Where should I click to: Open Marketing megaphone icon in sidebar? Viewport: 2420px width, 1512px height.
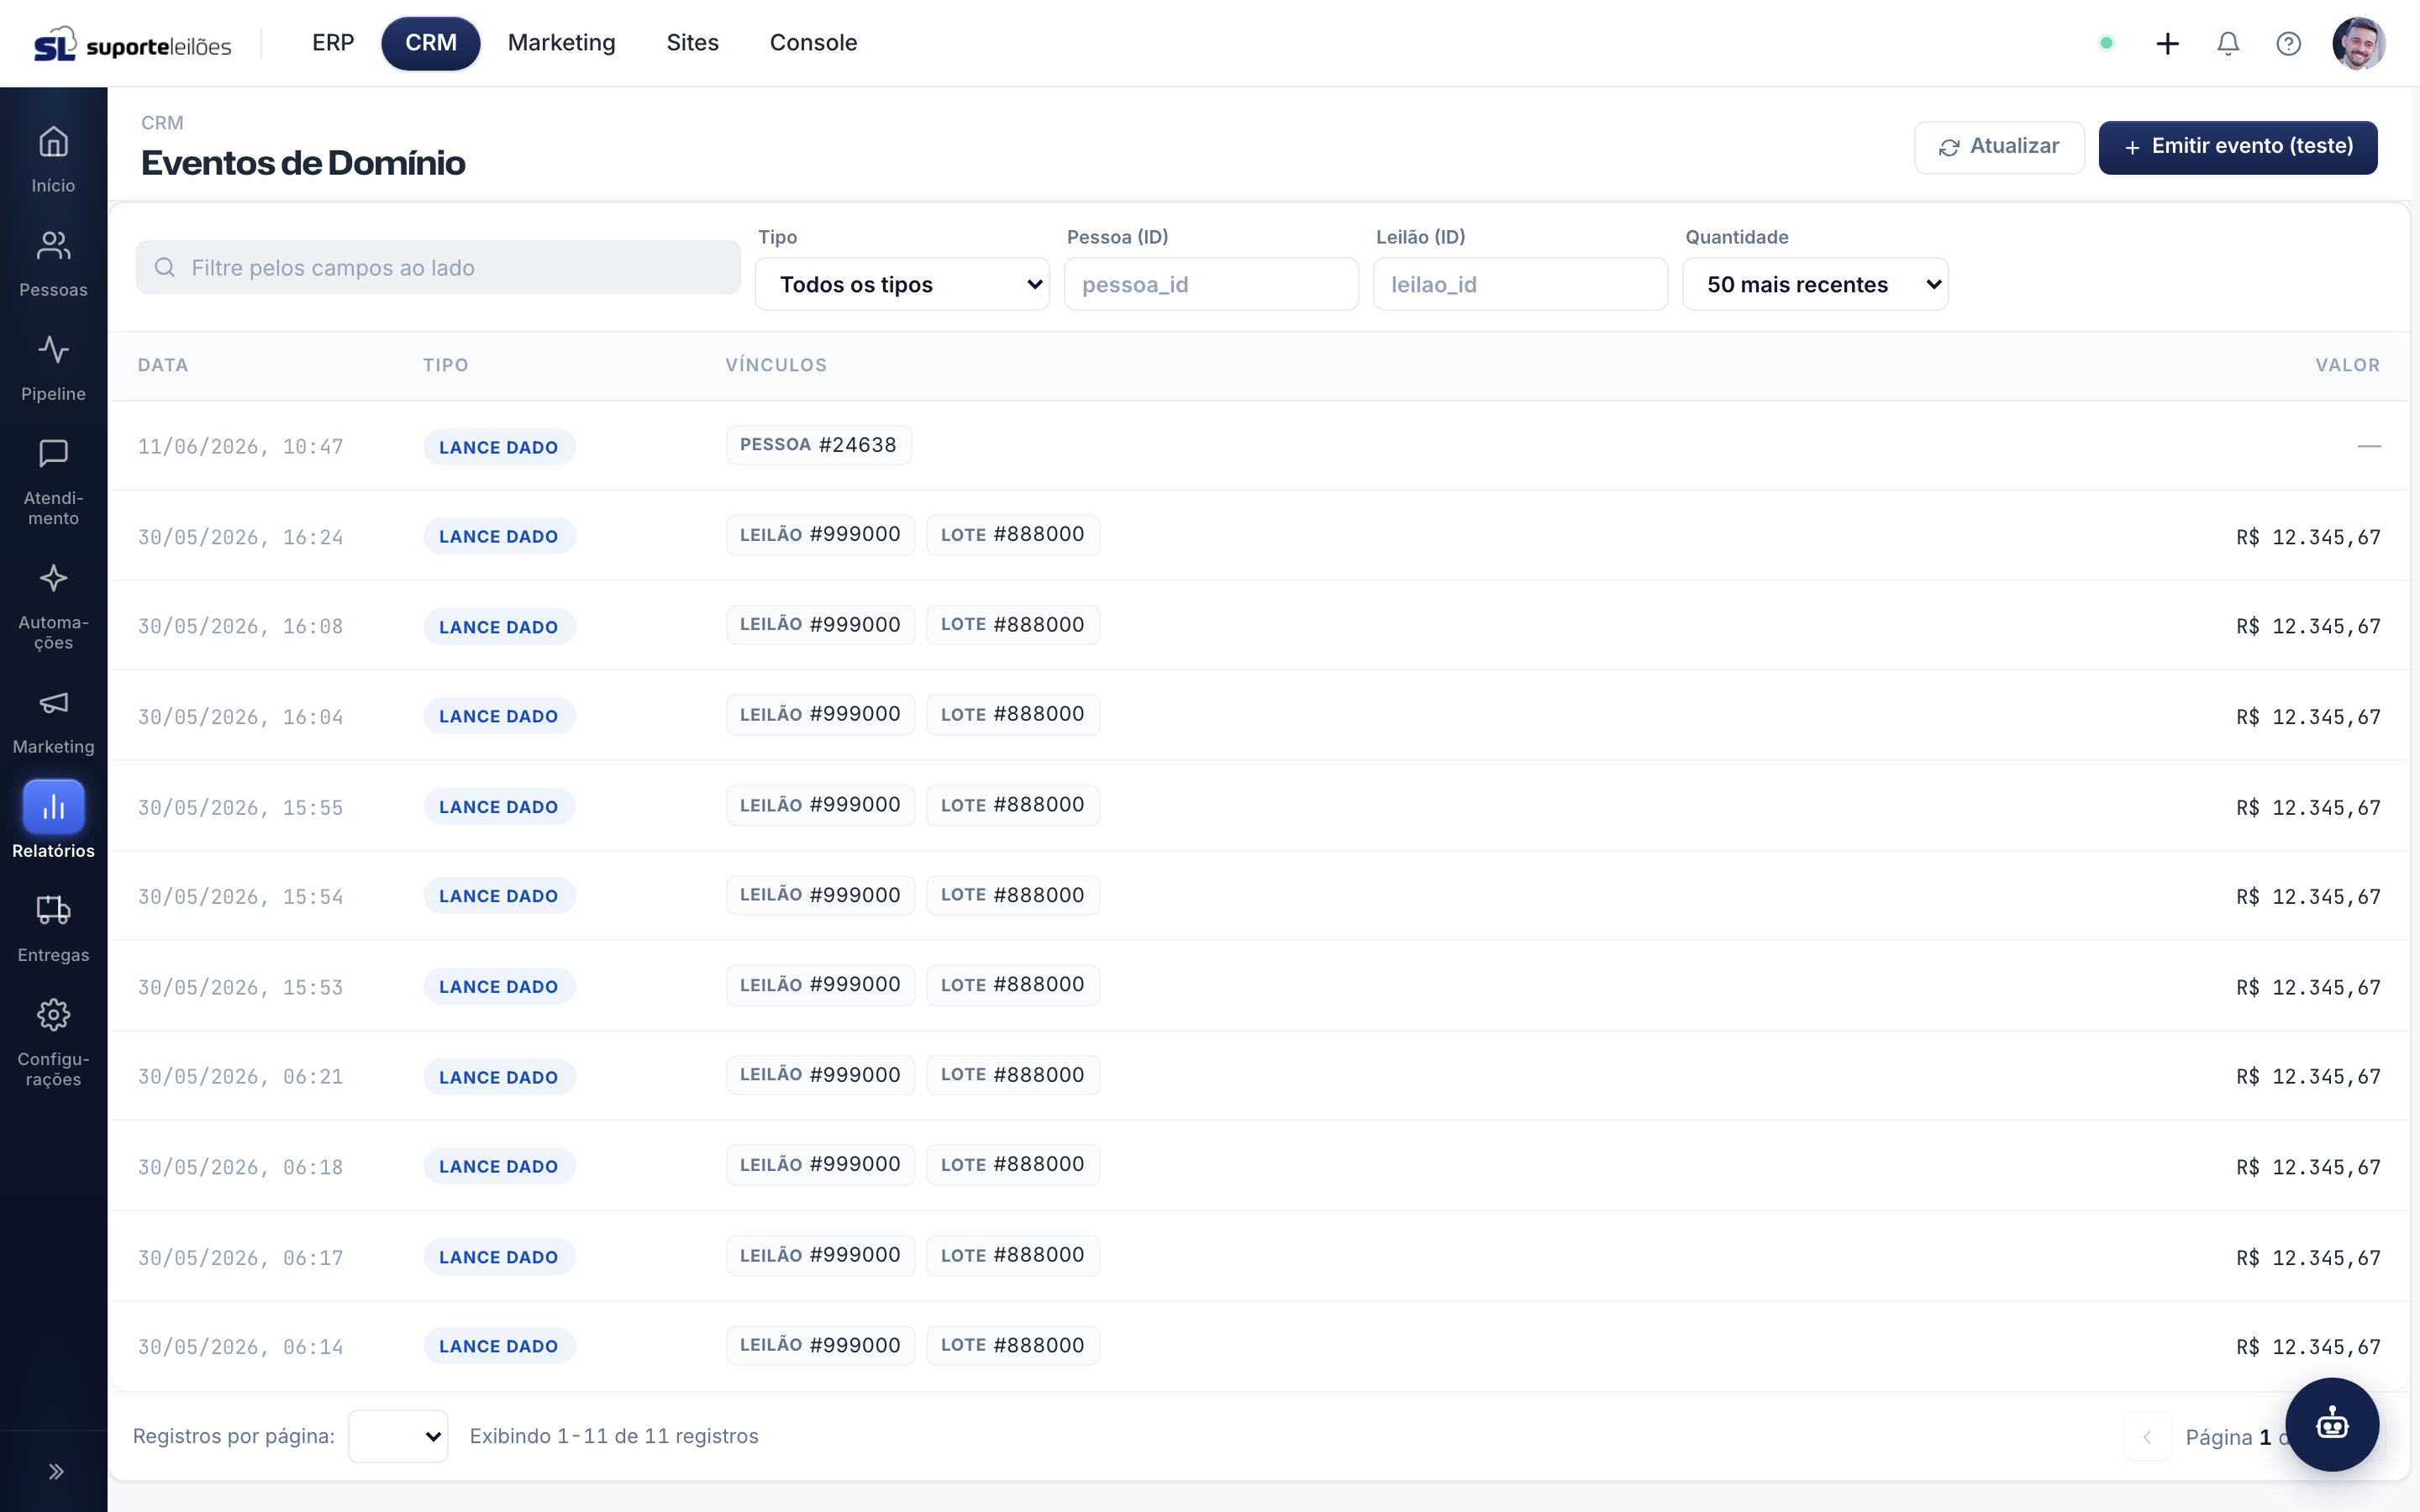(x=53, y=702)
